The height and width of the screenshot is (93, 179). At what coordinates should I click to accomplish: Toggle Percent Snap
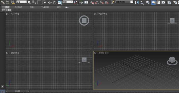point(102,2)
